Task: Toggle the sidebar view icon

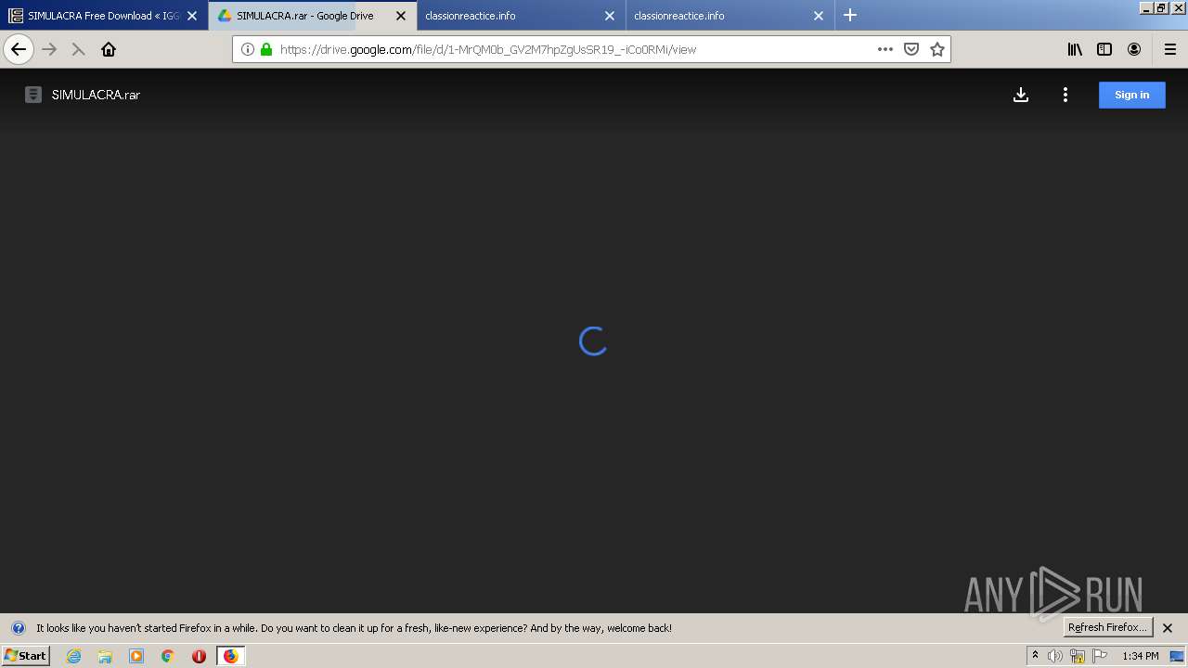Action: [x=1104, y=49]
